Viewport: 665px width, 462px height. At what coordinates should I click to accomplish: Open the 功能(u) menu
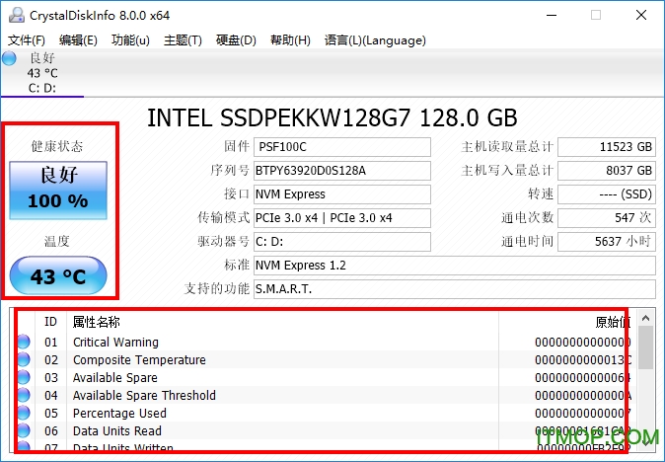point(130,40)
